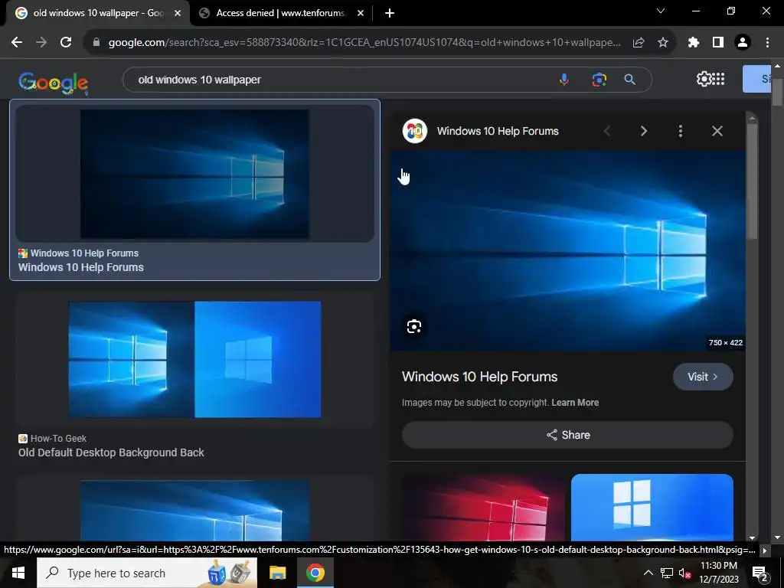Reload the current page
The height and width of the screenshot is (588, 784).
pos(66,43)
